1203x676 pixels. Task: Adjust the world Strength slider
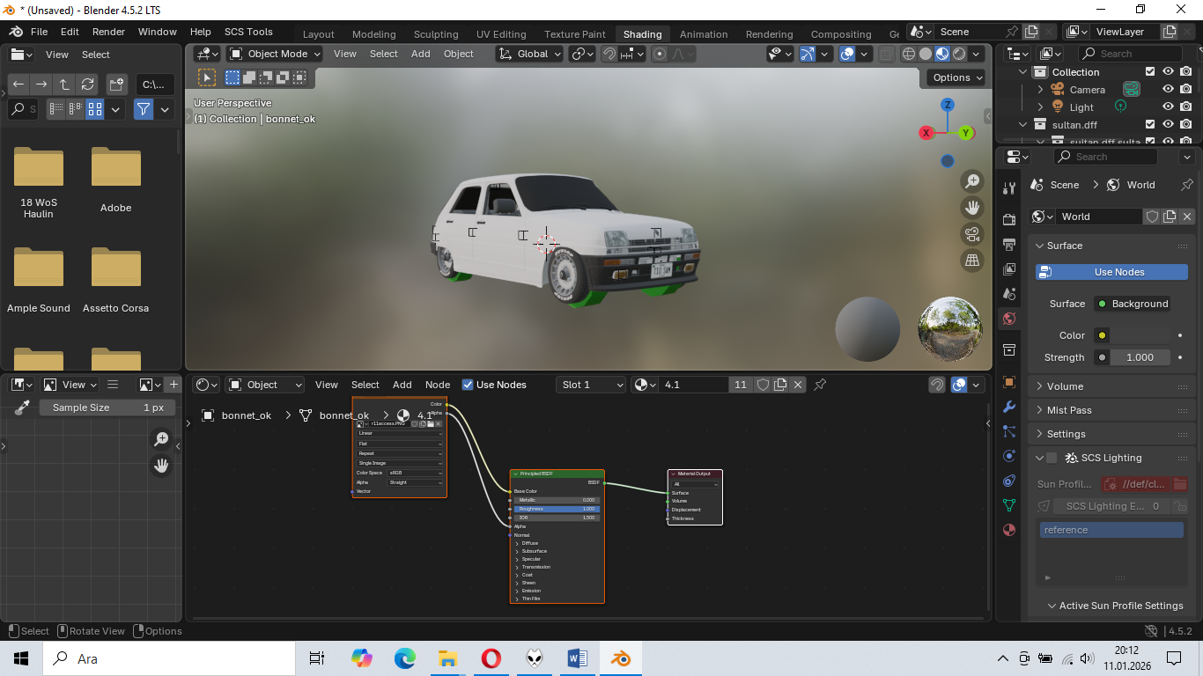[1139, 357]
